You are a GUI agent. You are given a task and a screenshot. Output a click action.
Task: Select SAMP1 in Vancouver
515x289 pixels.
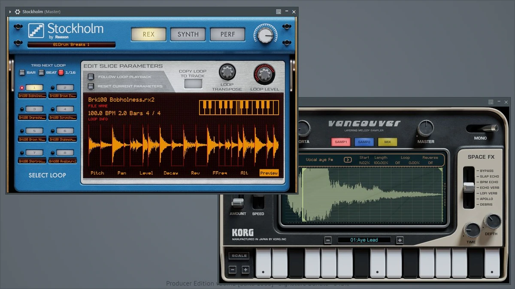[341, 142]
